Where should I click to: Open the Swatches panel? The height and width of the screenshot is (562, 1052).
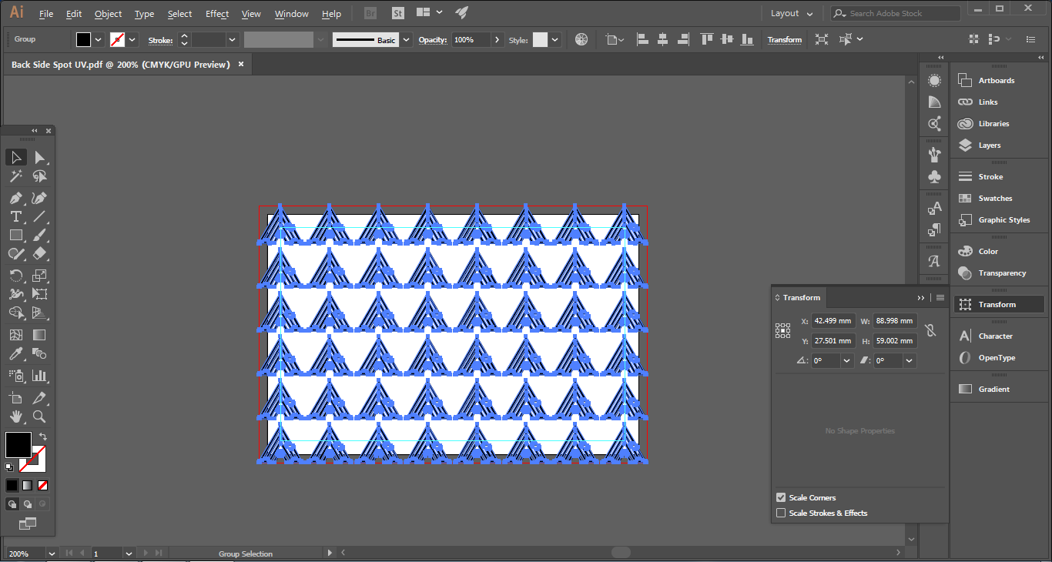[994, 199]
